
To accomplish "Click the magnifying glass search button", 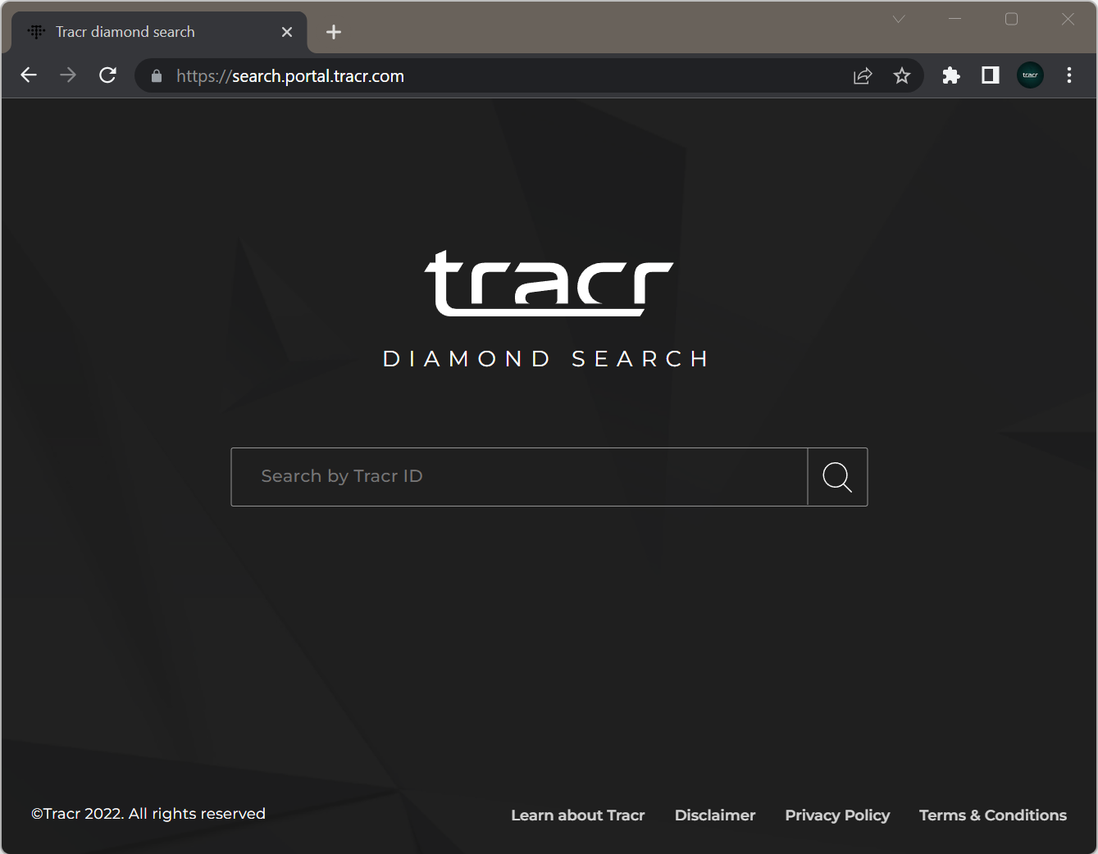I will (837, 477).
